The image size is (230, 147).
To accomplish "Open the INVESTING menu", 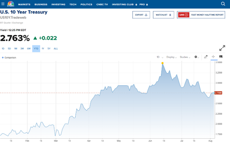I will [x=58, y=4].
